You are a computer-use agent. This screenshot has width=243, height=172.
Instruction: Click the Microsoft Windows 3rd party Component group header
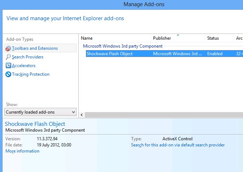click(x=123, y=46)
